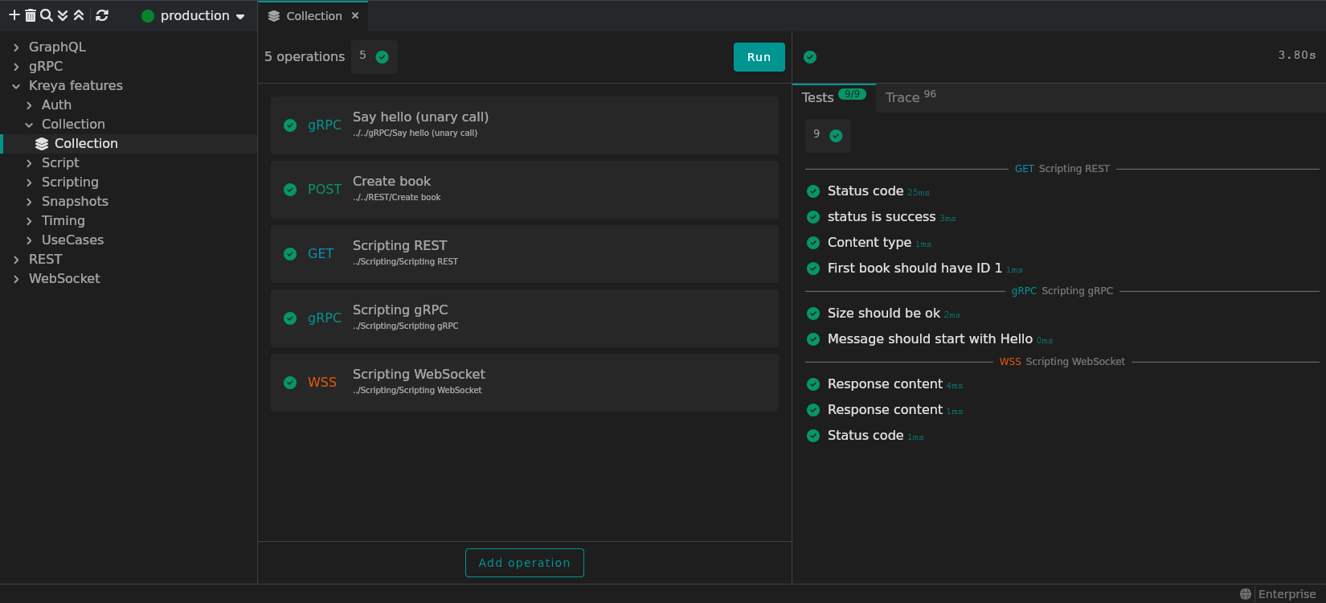Click the plus icon to create new item
1326x603 pixels.
click(14, 15)
